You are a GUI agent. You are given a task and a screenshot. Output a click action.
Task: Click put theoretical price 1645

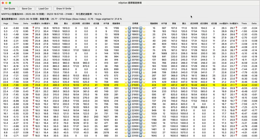pos(154,135)
